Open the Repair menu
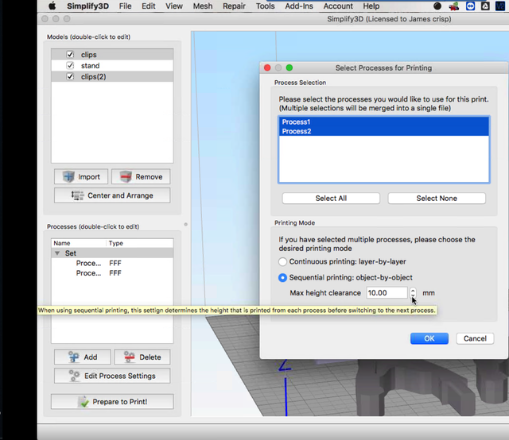The height and width of the screenshot is (440, 509). (234, 6)
